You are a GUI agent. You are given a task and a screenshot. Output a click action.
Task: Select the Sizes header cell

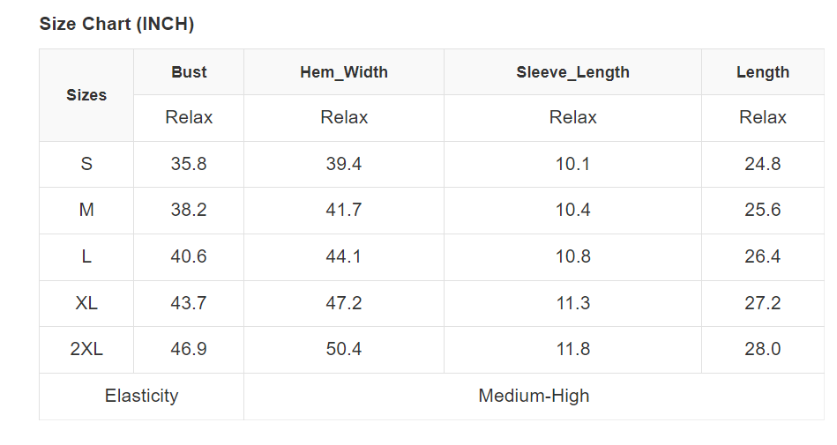tap(86, 95)
